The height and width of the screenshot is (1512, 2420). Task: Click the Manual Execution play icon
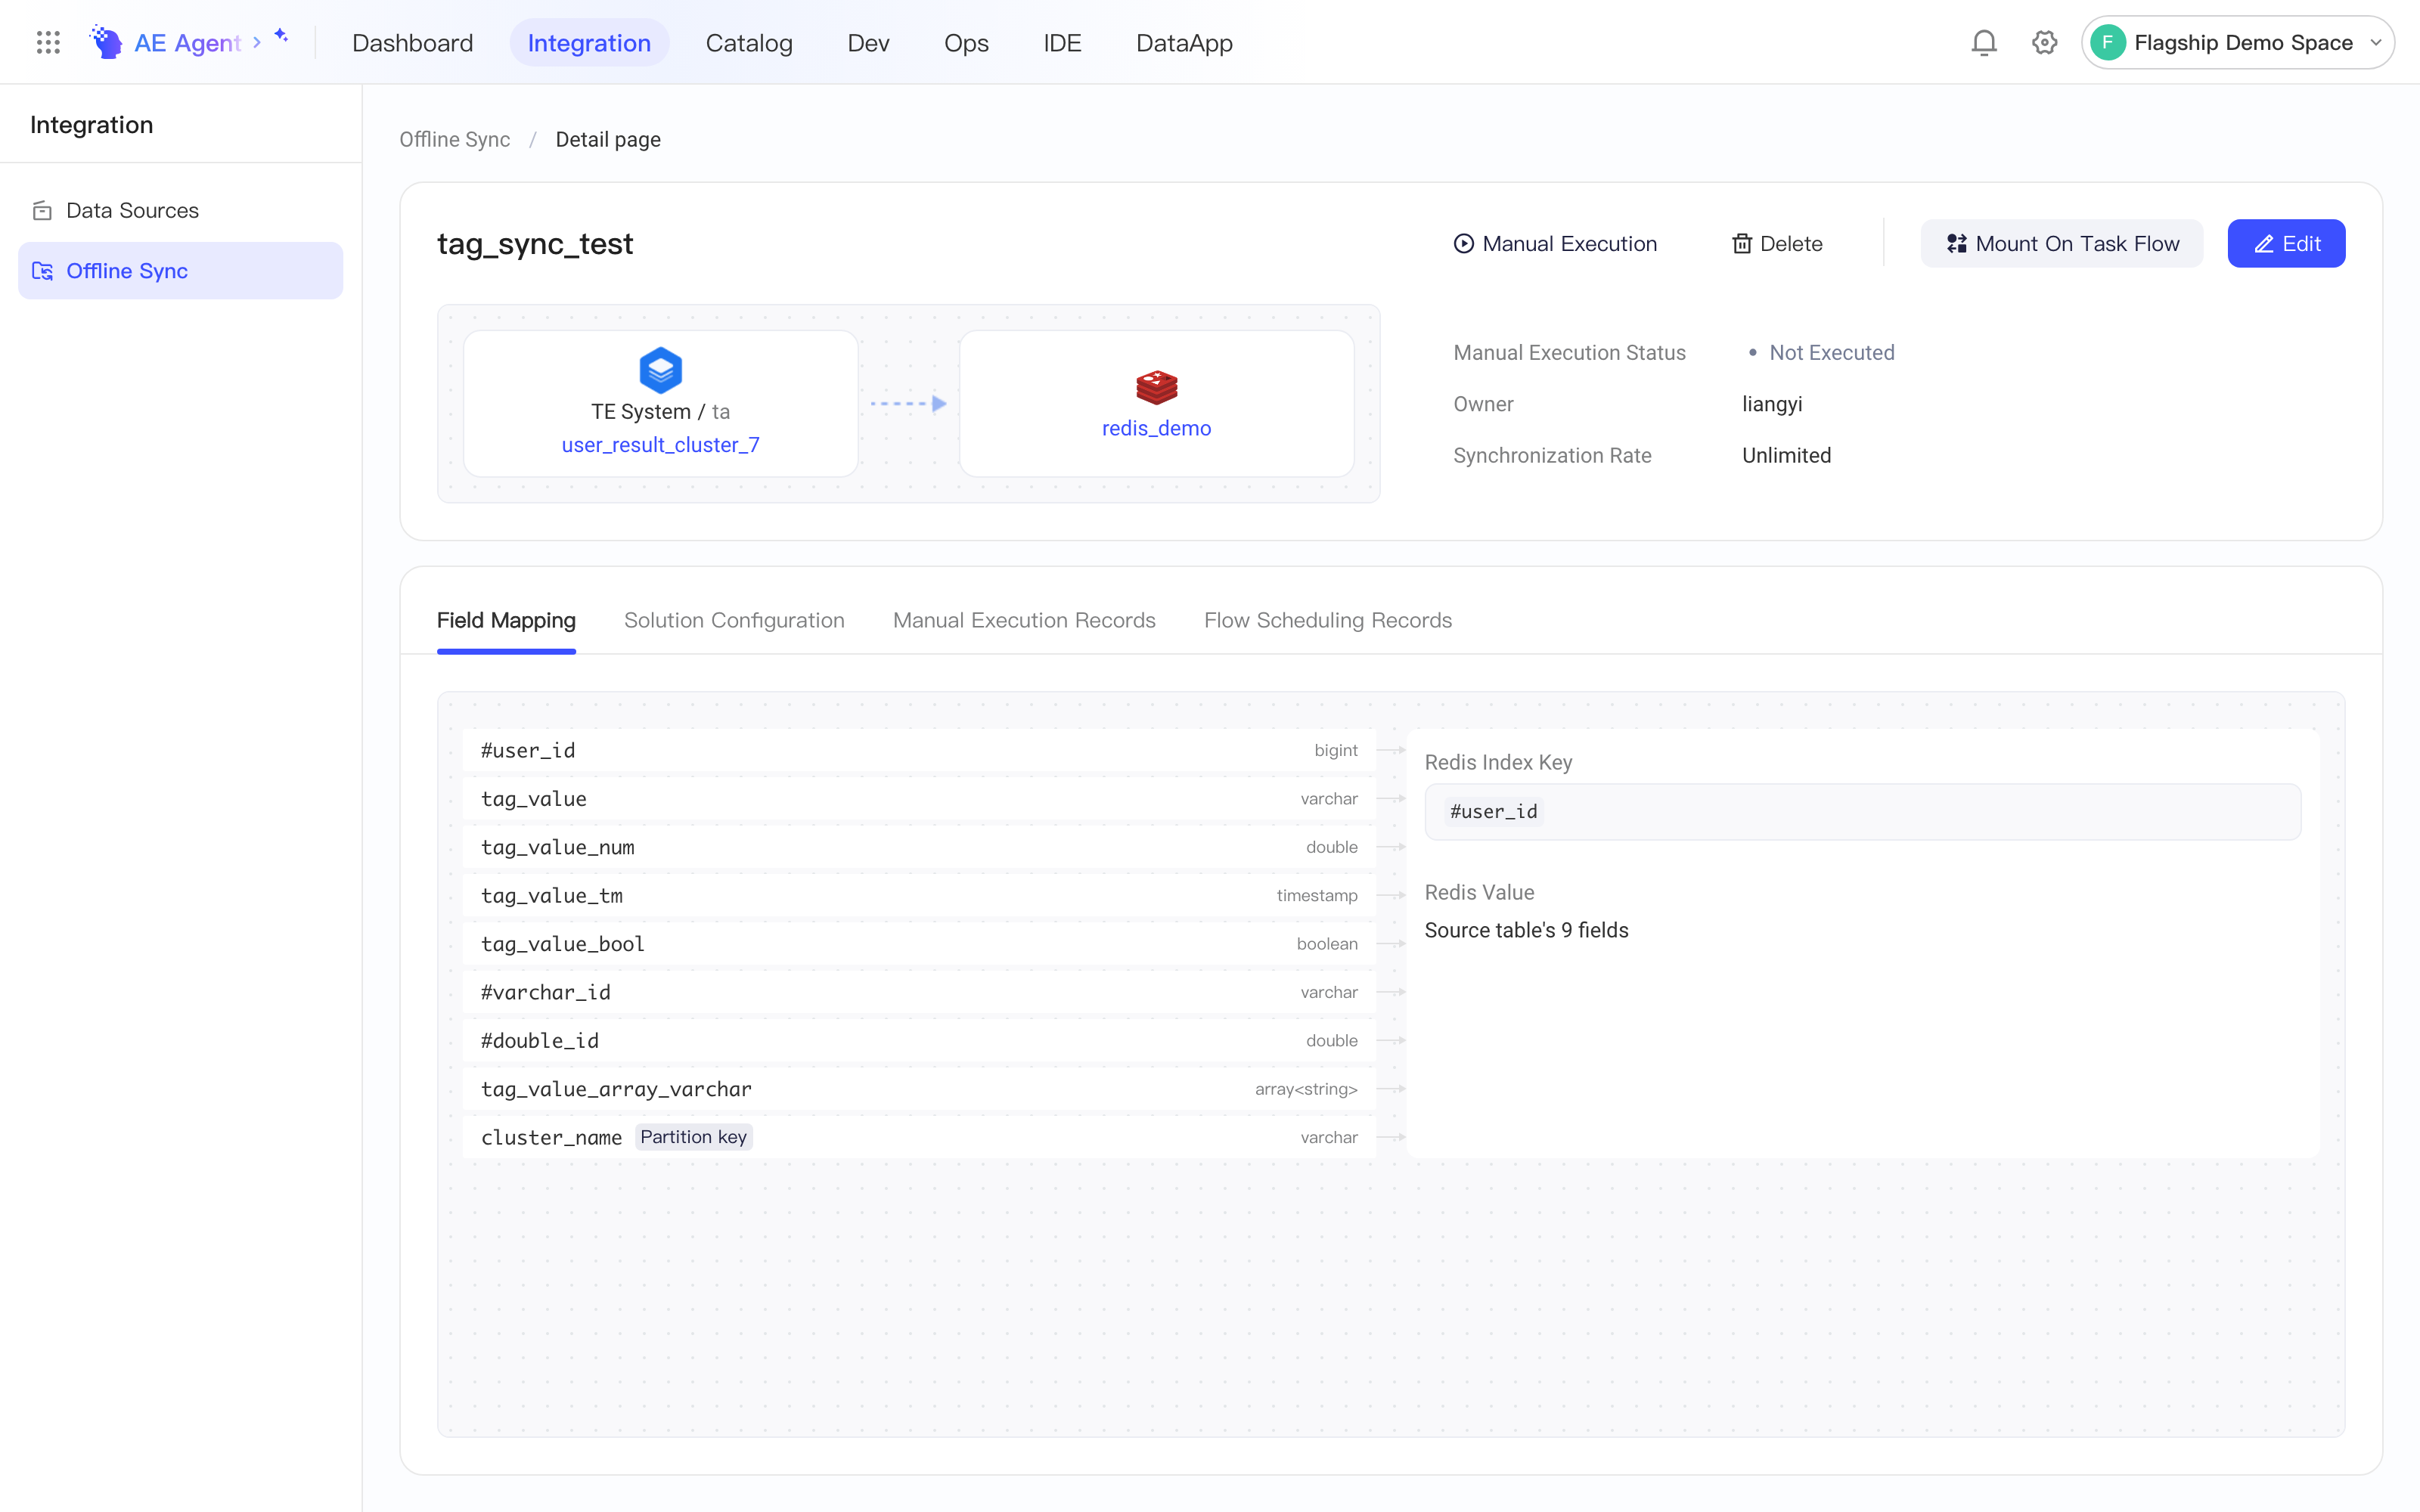pyautogui.click(x=1463, y=244)
